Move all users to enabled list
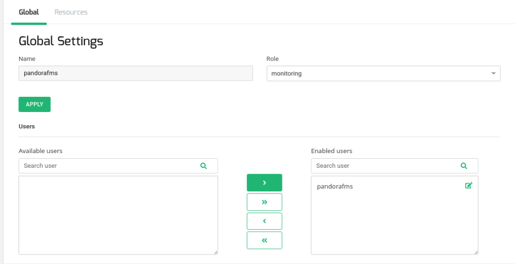This screenshot has width=515, height=264. [265, 202]
